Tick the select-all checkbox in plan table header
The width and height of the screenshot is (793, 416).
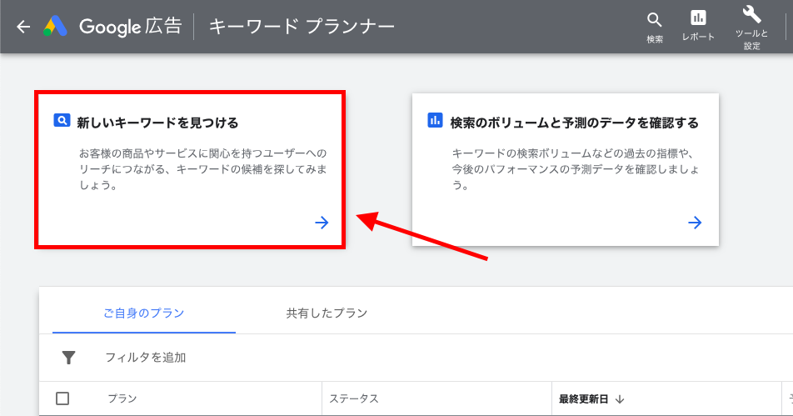62,398
